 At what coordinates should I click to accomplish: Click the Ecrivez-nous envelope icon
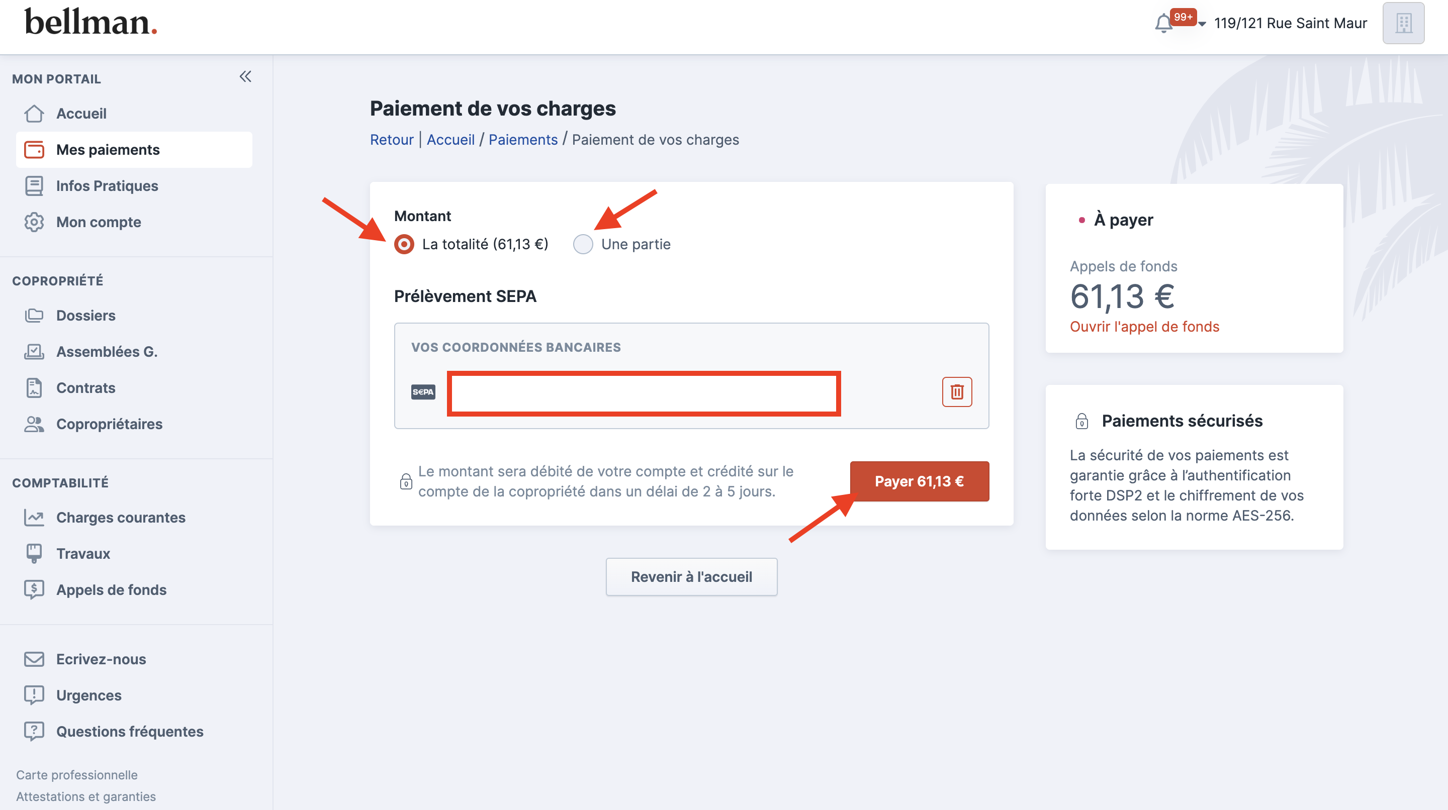click(34, 659)
